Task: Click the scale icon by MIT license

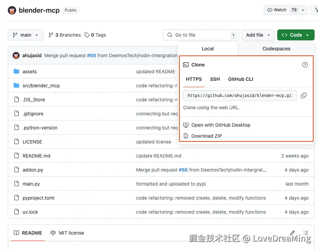Action: coord(53,233)
